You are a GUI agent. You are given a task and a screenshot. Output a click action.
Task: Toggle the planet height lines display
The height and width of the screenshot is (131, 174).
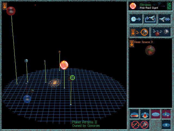click(x=166, y=114)
